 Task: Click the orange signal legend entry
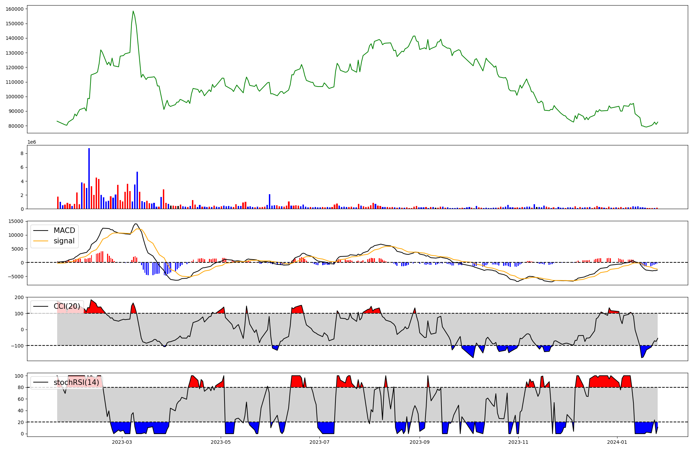pos(64,241)
